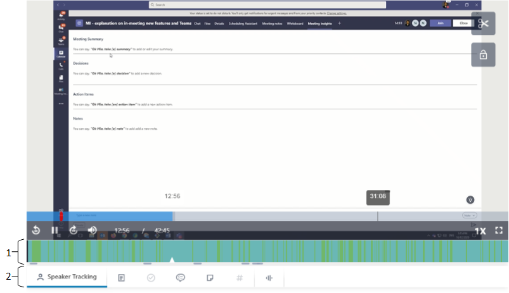The height and width of the screenshot is (293, 509).
Task: Pause the video playback
Action: tap(55, 231)
